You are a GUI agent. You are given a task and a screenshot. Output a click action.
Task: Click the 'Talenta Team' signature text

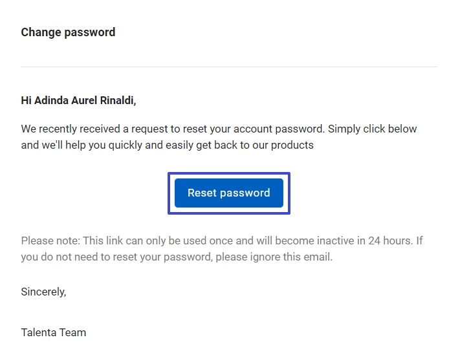(x=54, y=332)
